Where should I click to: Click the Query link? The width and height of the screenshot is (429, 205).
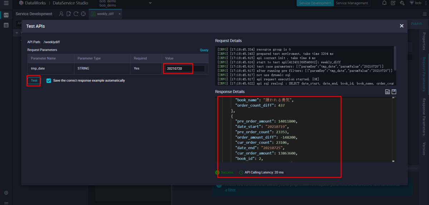pos(204,50)
